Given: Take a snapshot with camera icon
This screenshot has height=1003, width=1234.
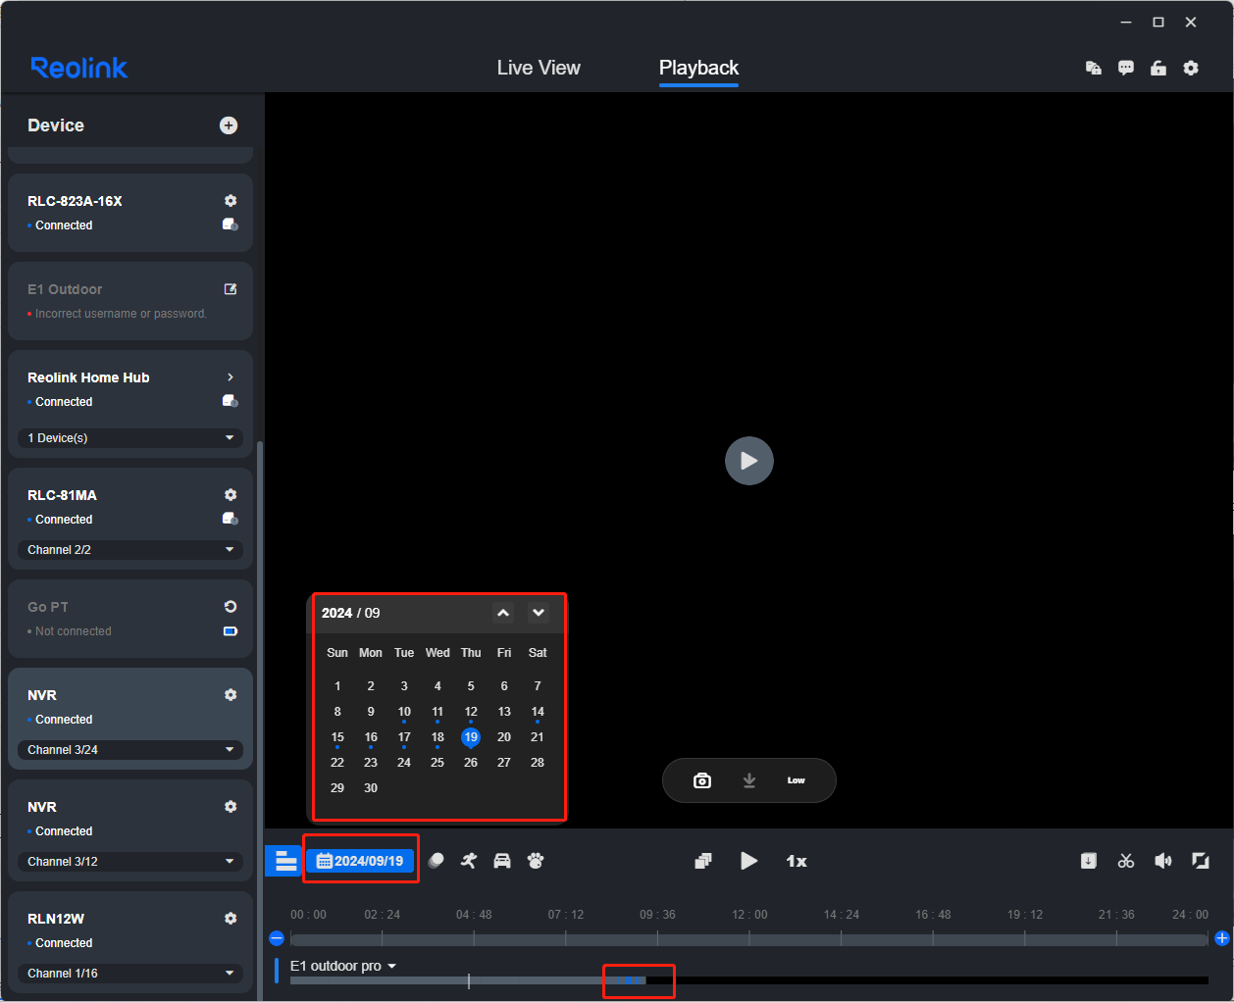Looking at the screenshot, I should [702, 780].
